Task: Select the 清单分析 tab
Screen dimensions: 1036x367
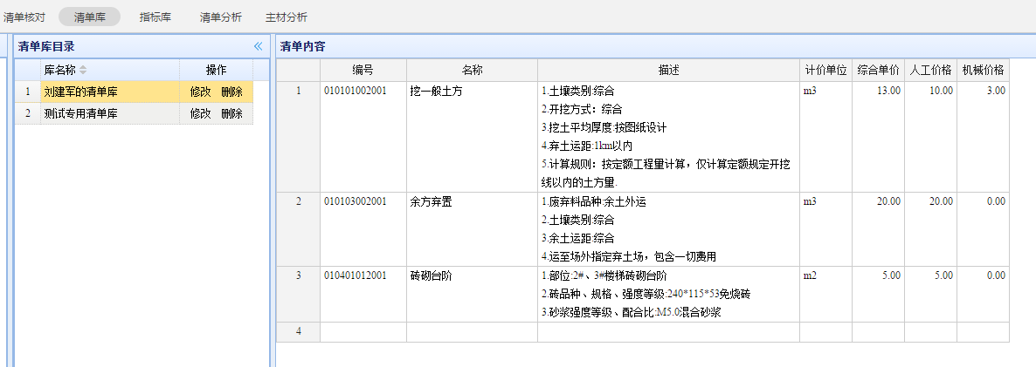Action: tap(221, 17)
